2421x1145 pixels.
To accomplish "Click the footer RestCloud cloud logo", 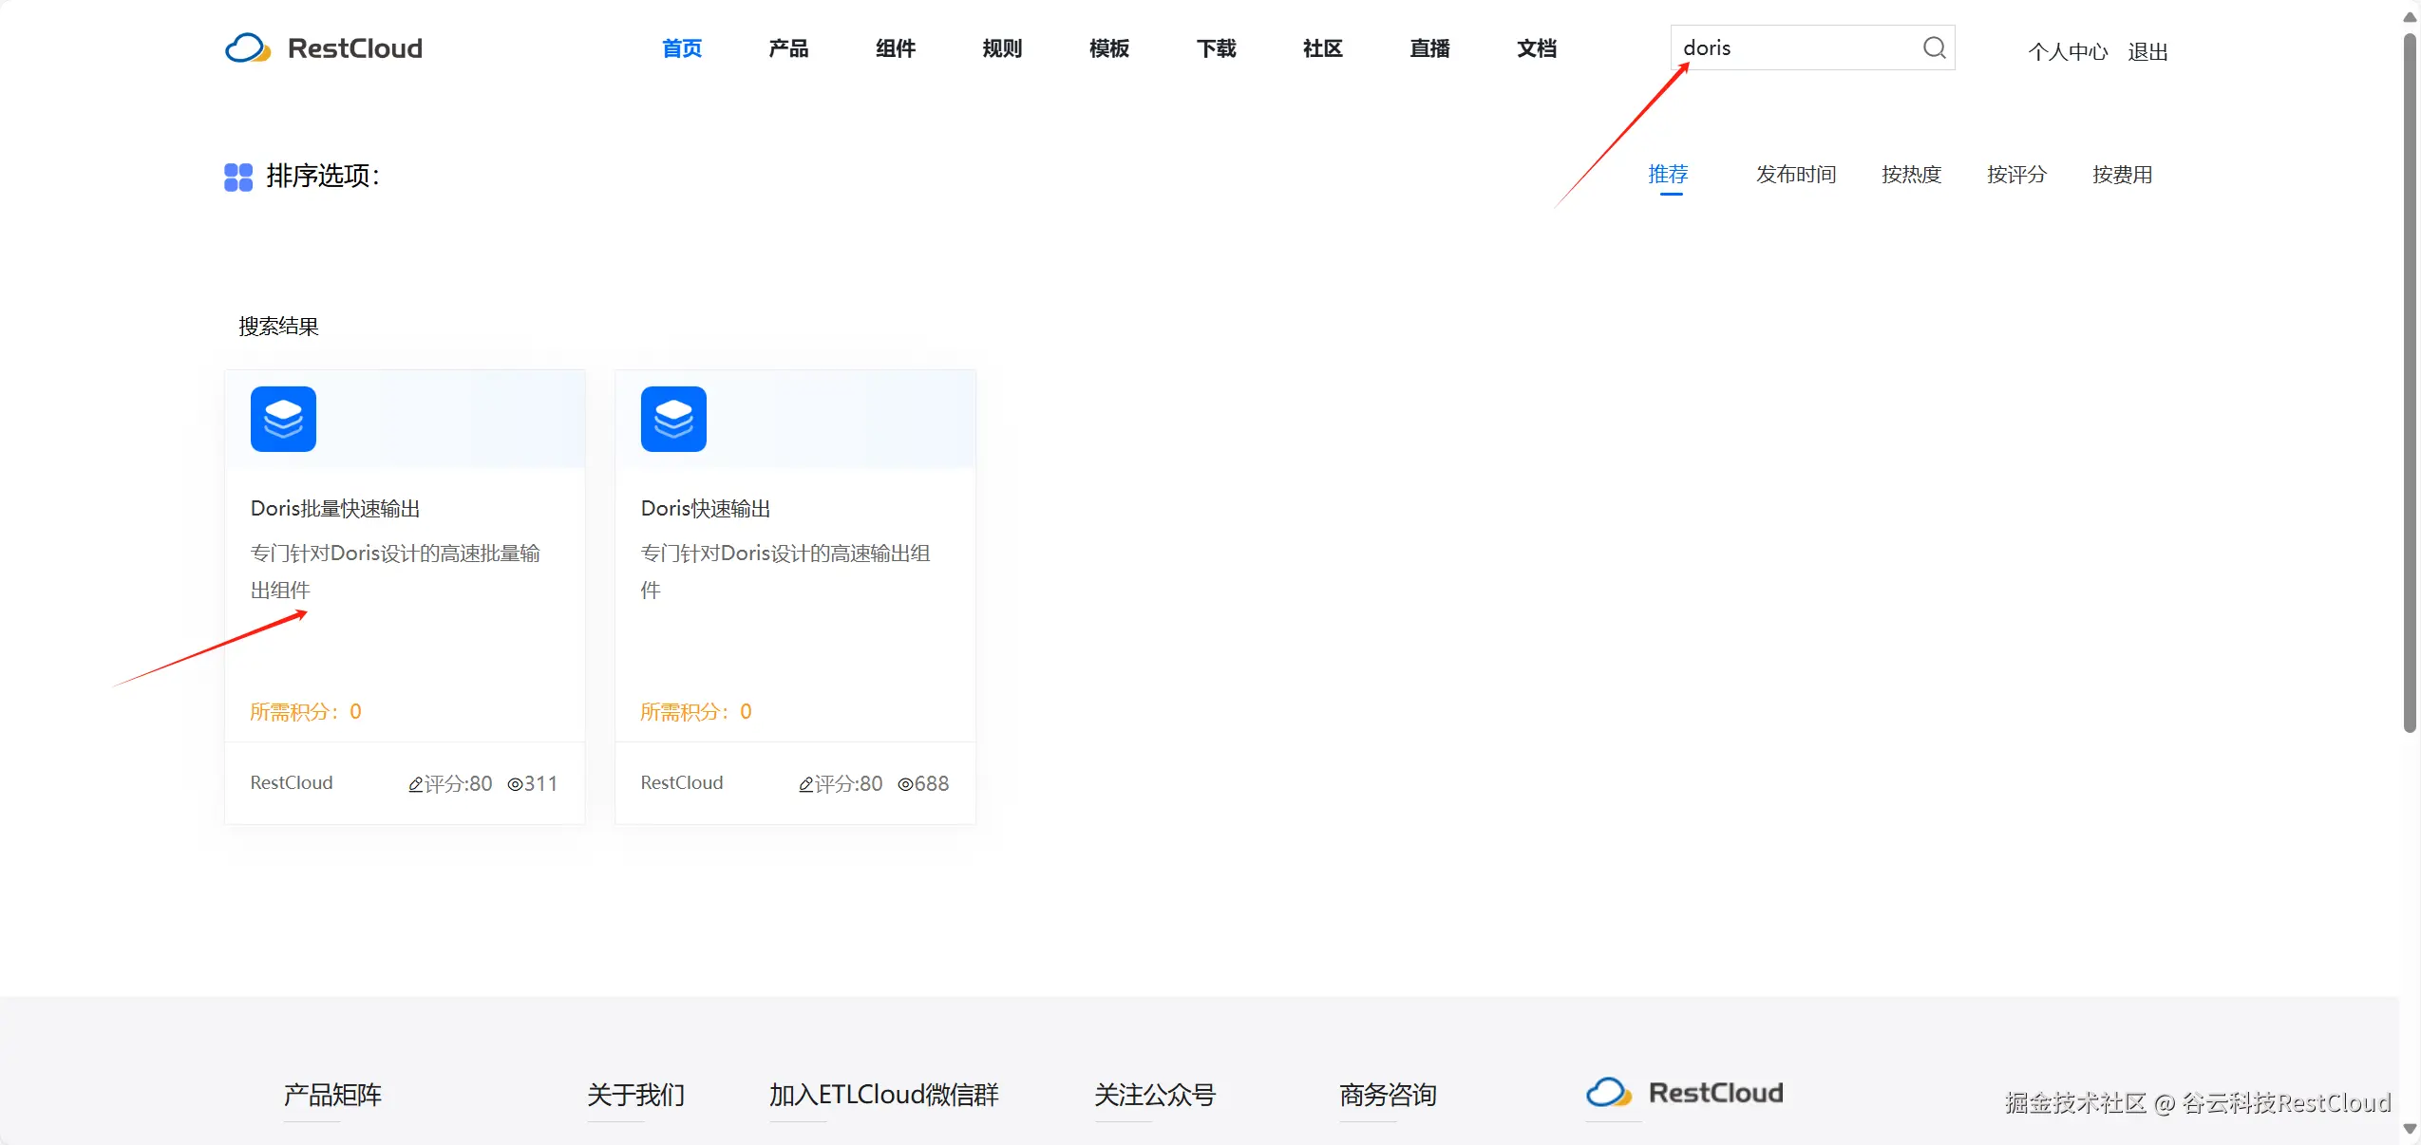I will 1609,1093.
